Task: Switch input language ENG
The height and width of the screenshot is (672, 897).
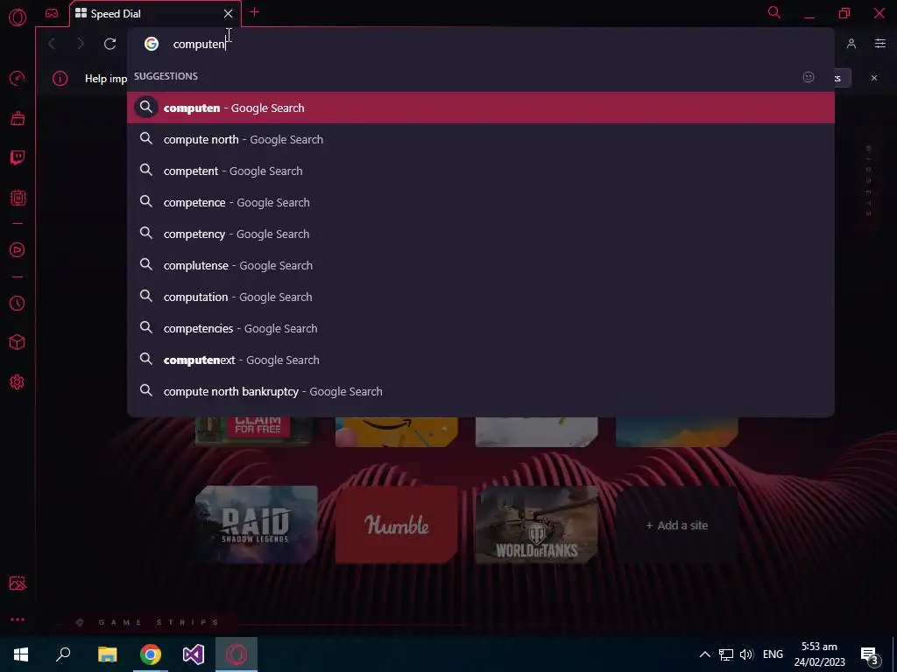Action: point(773,654)
